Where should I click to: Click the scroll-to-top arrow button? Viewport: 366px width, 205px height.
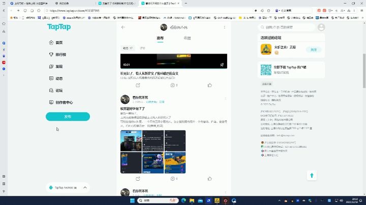[x=312, y=176]
